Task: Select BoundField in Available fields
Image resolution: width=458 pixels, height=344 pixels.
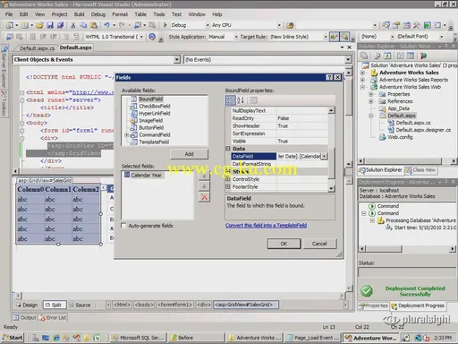Action: tap(150, 99)
